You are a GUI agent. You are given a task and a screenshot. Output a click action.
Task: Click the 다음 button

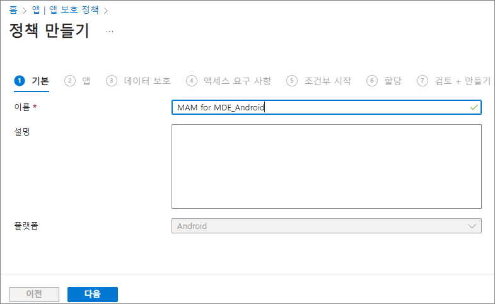tap(93, 294)
